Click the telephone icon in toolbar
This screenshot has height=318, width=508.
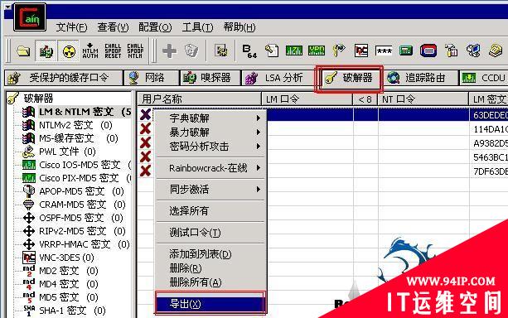pos(496,51)
